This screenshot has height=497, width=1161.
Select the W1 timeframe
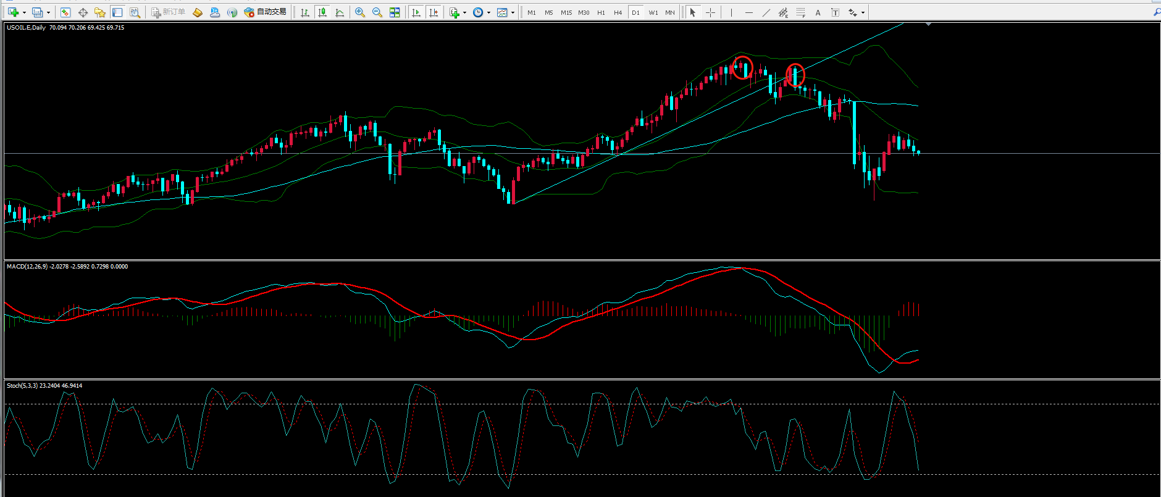[x=653, y=12]
